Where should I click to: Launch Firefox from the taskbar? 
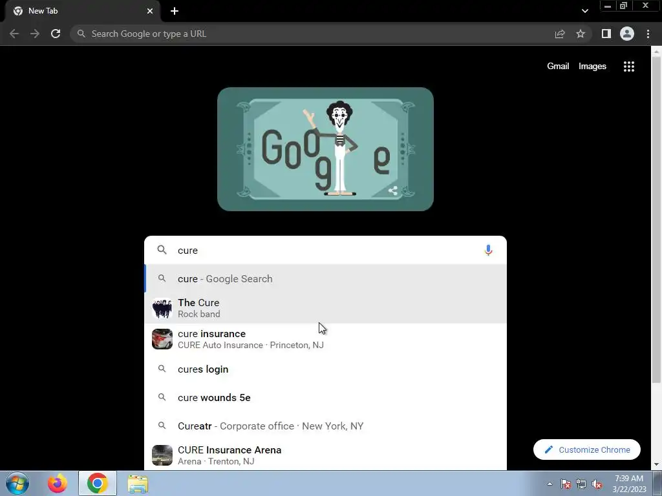point(57,483)
